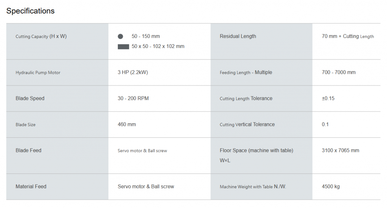The height and width of the screenshot is (208, 387).
Task: Click the ±0.15 tolerance value
Action: tap(328, 98)
